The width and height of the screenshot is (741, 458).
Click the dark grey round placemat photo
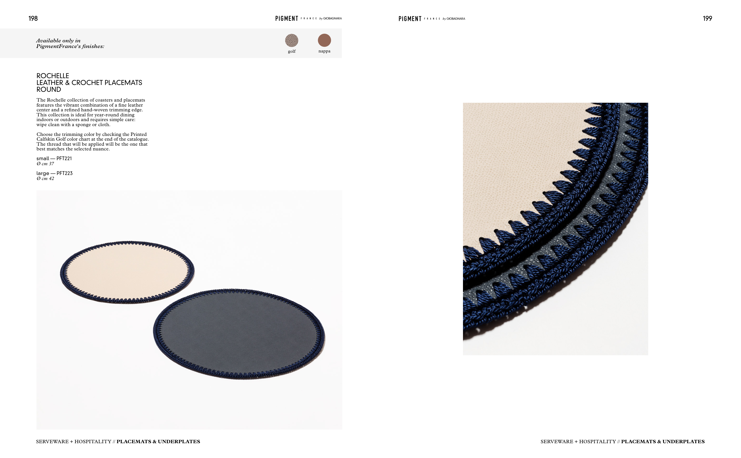[x=239, y=334]
